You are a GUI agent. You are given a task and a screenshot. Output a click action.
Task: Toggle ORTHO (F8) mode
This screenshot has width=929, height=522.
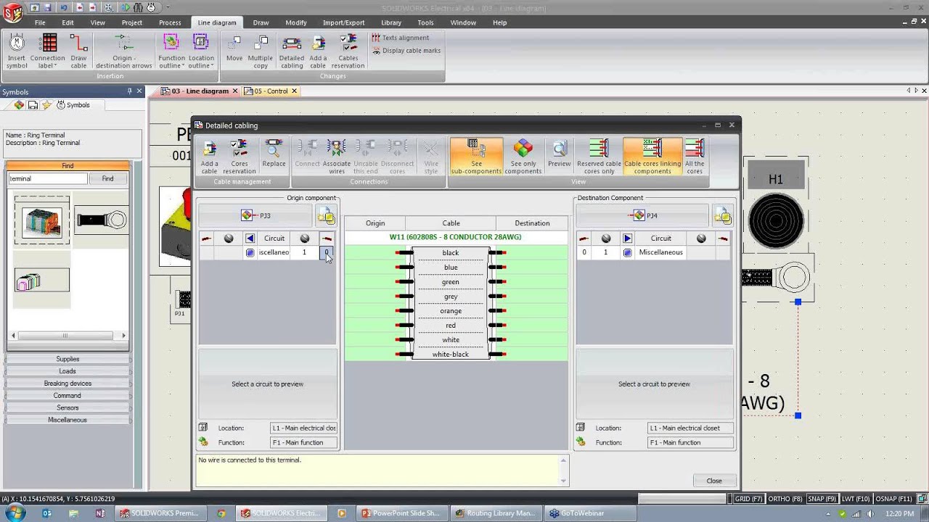click(x=785, y=499)
